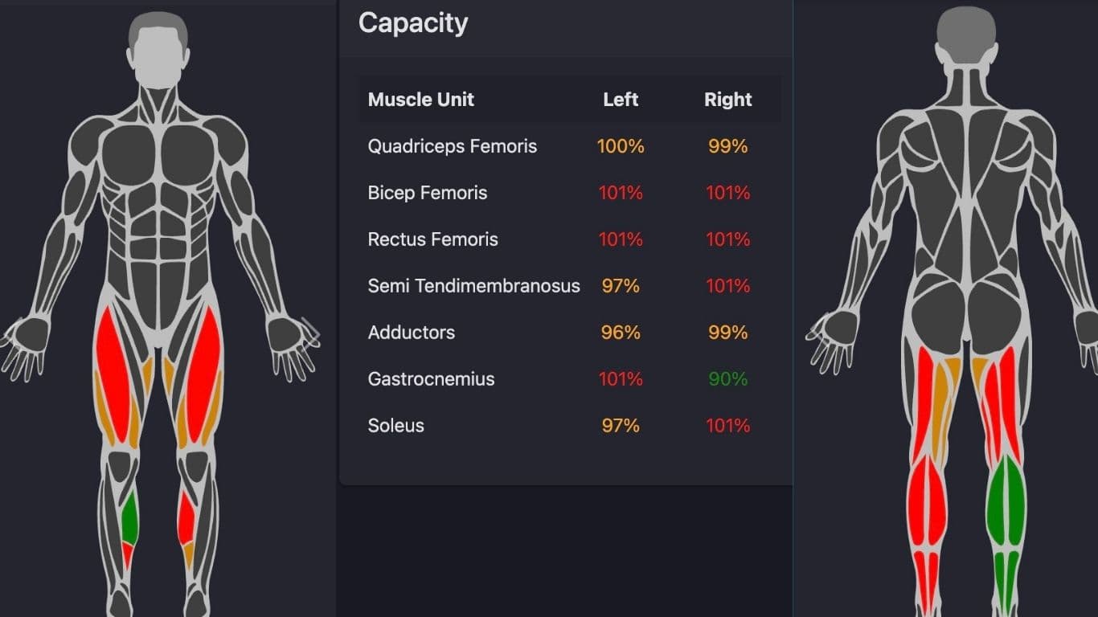This screenshot has height=617, width=1098.
Task: Click the "Capacity" panel title
Action: tap(413, 22)
